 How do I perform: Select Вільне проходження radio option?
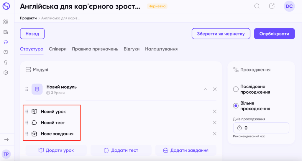point(236,106)
